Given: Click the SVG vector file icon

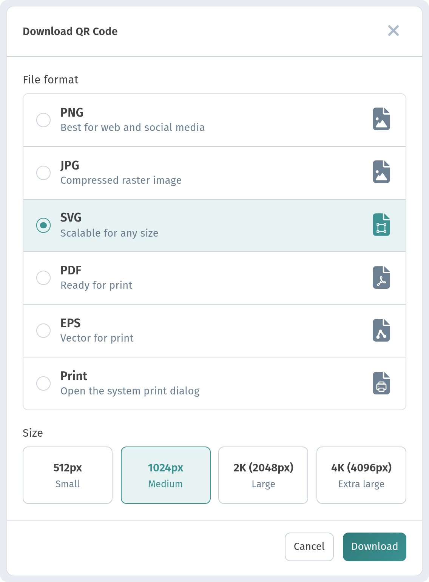Looking at the screenshot, I should pos(381,225).
